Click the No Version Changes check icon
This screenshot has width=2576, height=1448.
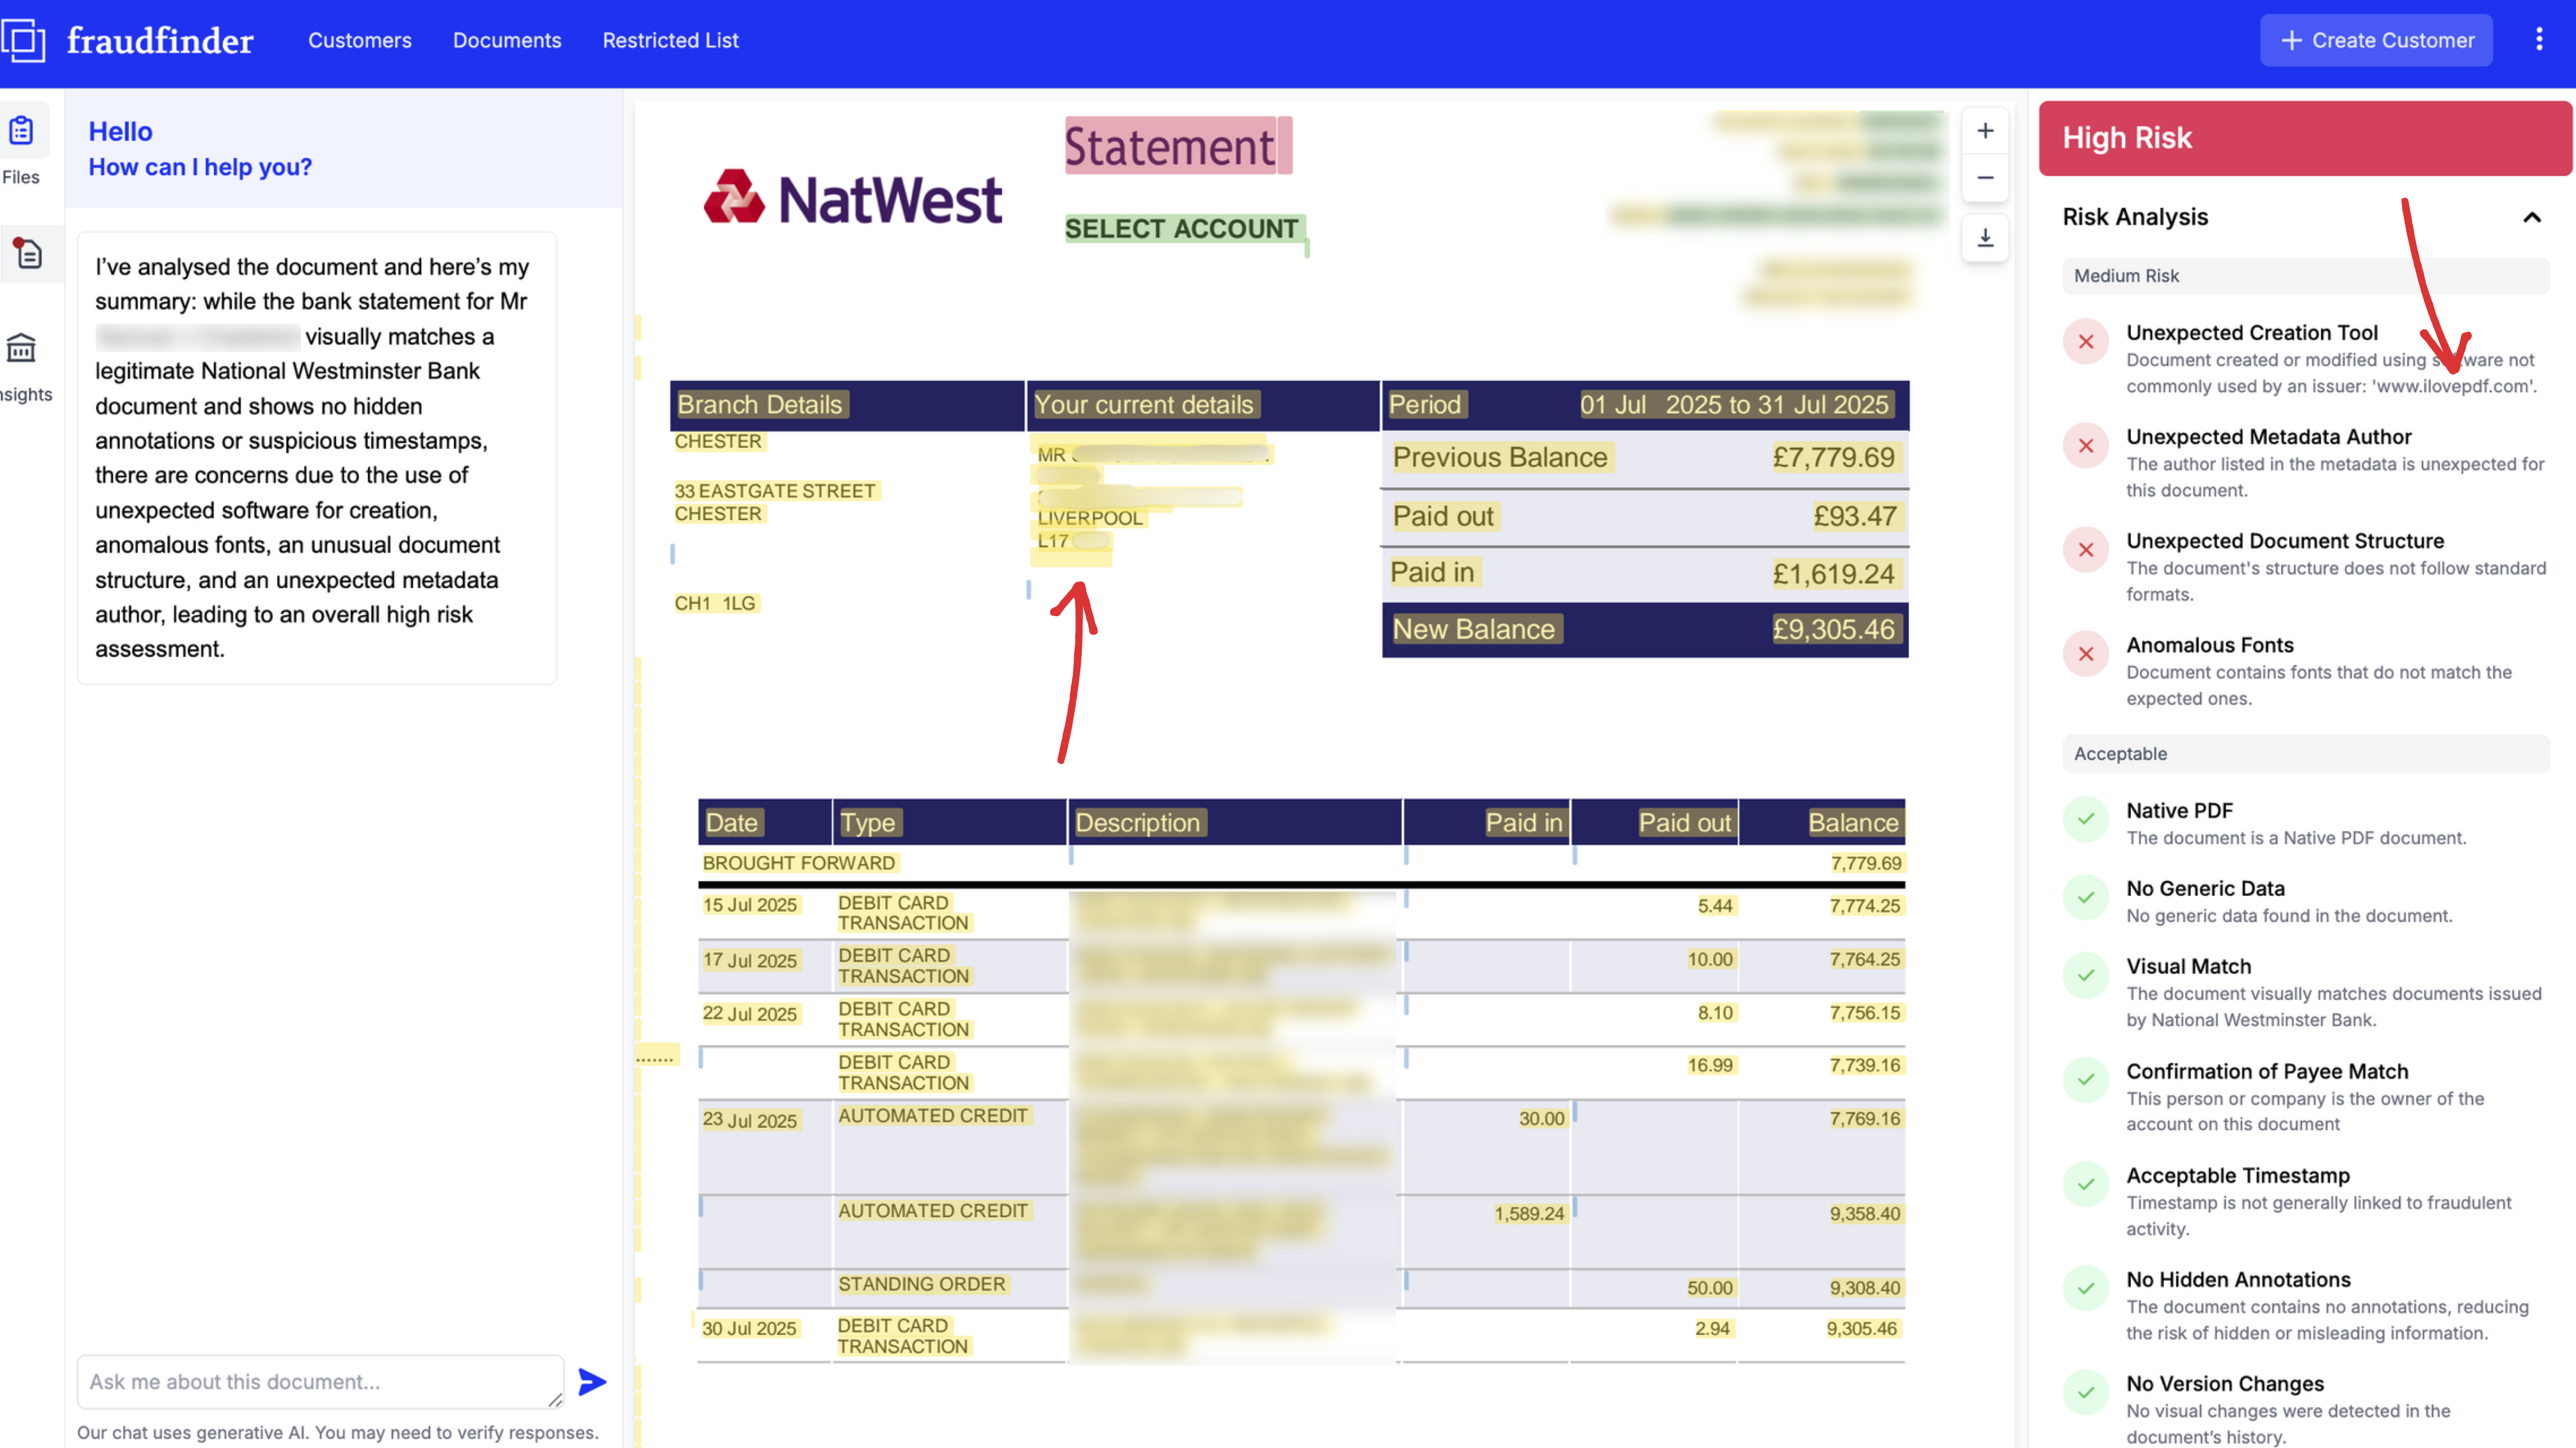tap(2086, 1392)
